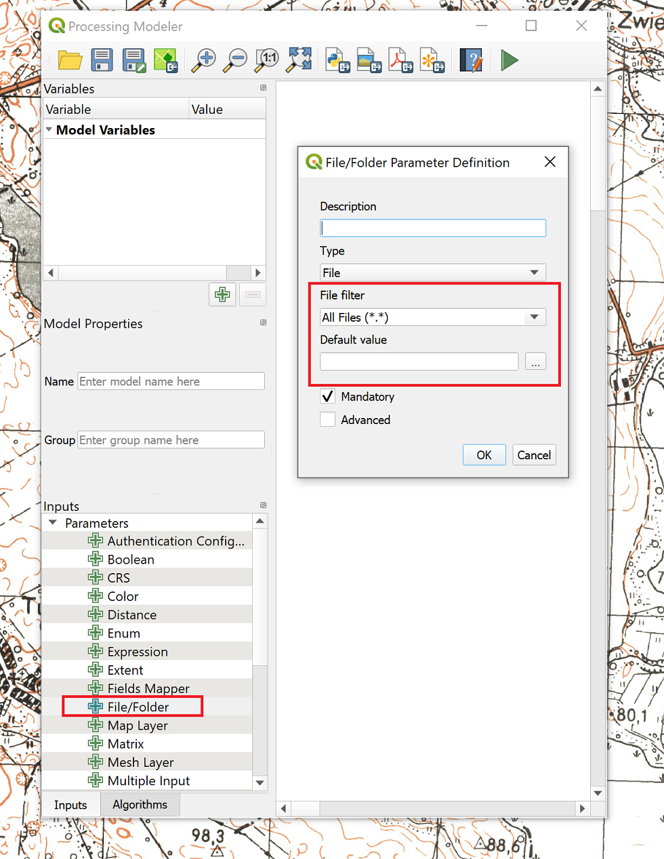Image resolution: width=664 pixels, height=859 pixels.
Task: Click the Save Model floppy icon
Action: [102, 60]
